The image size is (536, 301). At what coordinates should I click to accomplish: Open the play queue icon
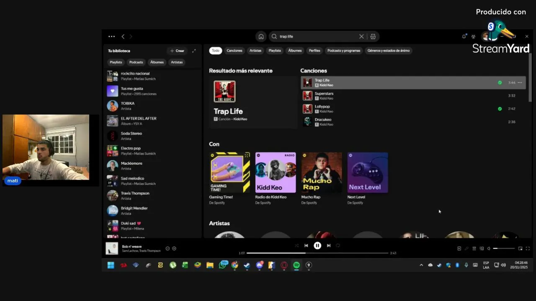[x=474, y=248]
